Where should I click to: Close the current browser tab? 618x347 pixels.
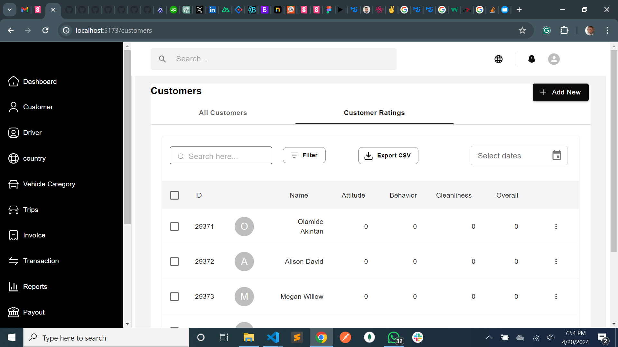[x=53, y=10]
